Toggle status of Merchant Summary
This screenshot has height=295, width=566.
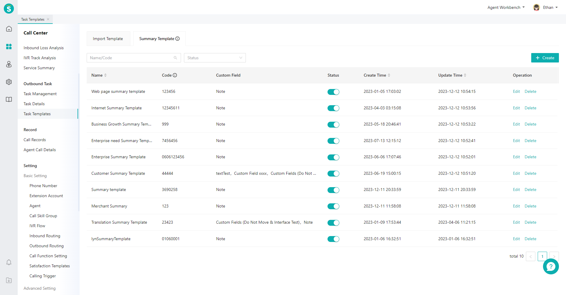point(333,206)
